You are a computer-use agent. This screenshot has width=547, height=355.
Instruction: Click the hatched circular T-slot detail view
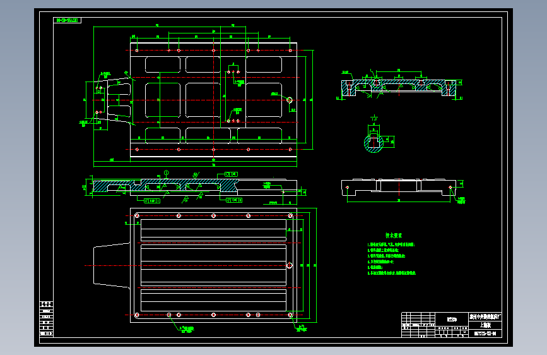[x=374, y=143]
